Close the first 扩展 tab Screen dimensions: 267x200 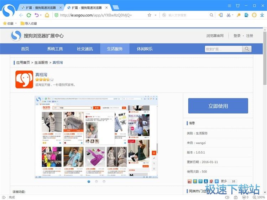point(61,8)
